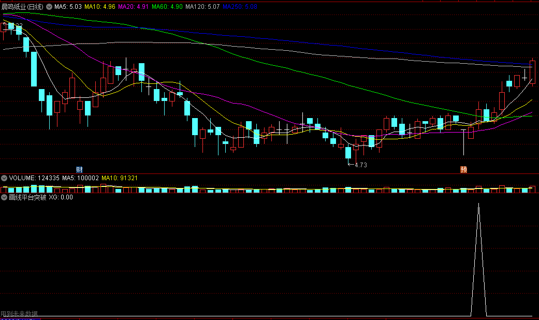Click the blue MA250: 5.08 label

pyautogui.click(x=240, y=7)
